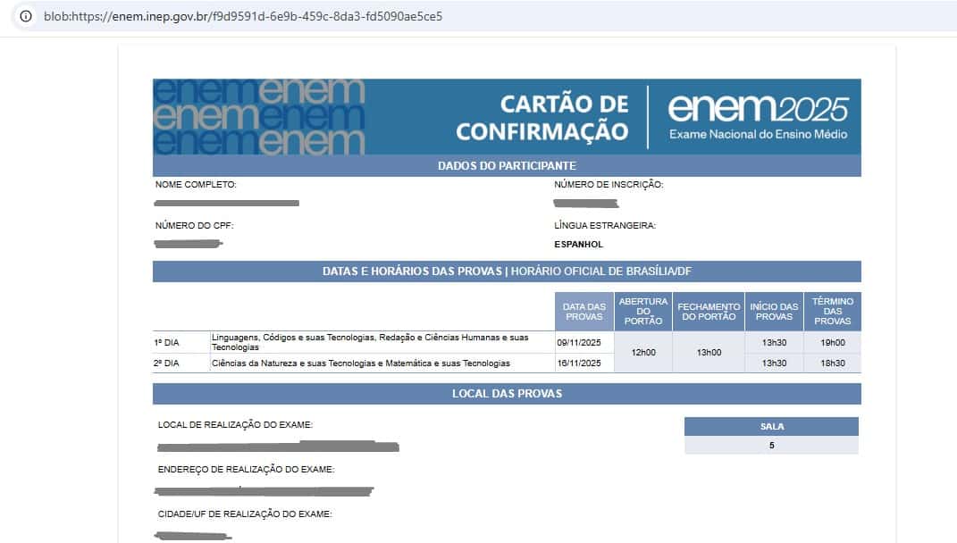Click the ABERTURA DO PORTÃO column header

[x=643, y=311]
